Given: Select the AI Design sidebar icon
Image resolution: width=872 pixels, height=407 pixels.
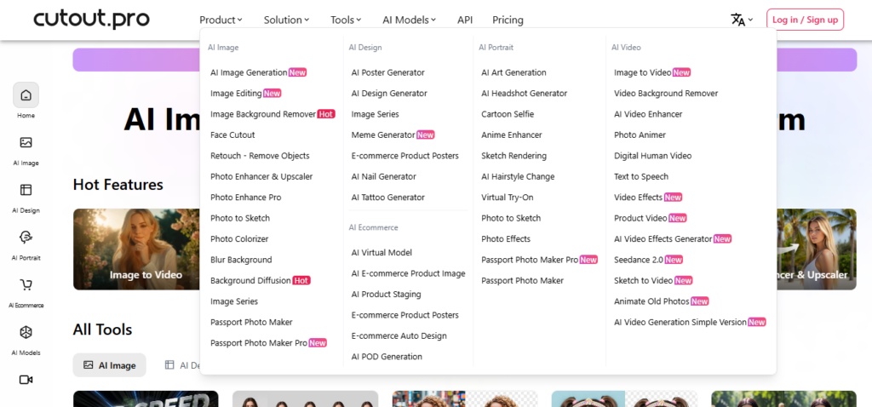Looking at the screenshot, I should tap(26, 190).
